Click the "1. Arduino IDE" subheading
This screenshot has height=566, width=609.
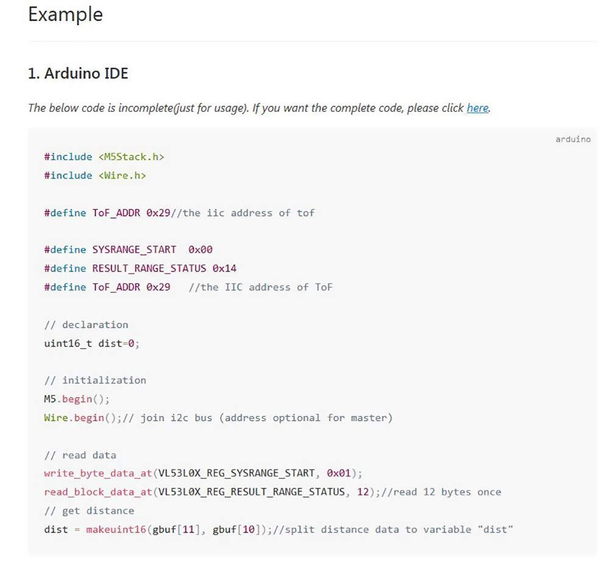click(x=78, y=74)
